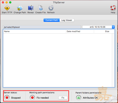Click the Parent folders permissions OK icon
This screenshot has width=118, height=103.
[x=79, y=97]
